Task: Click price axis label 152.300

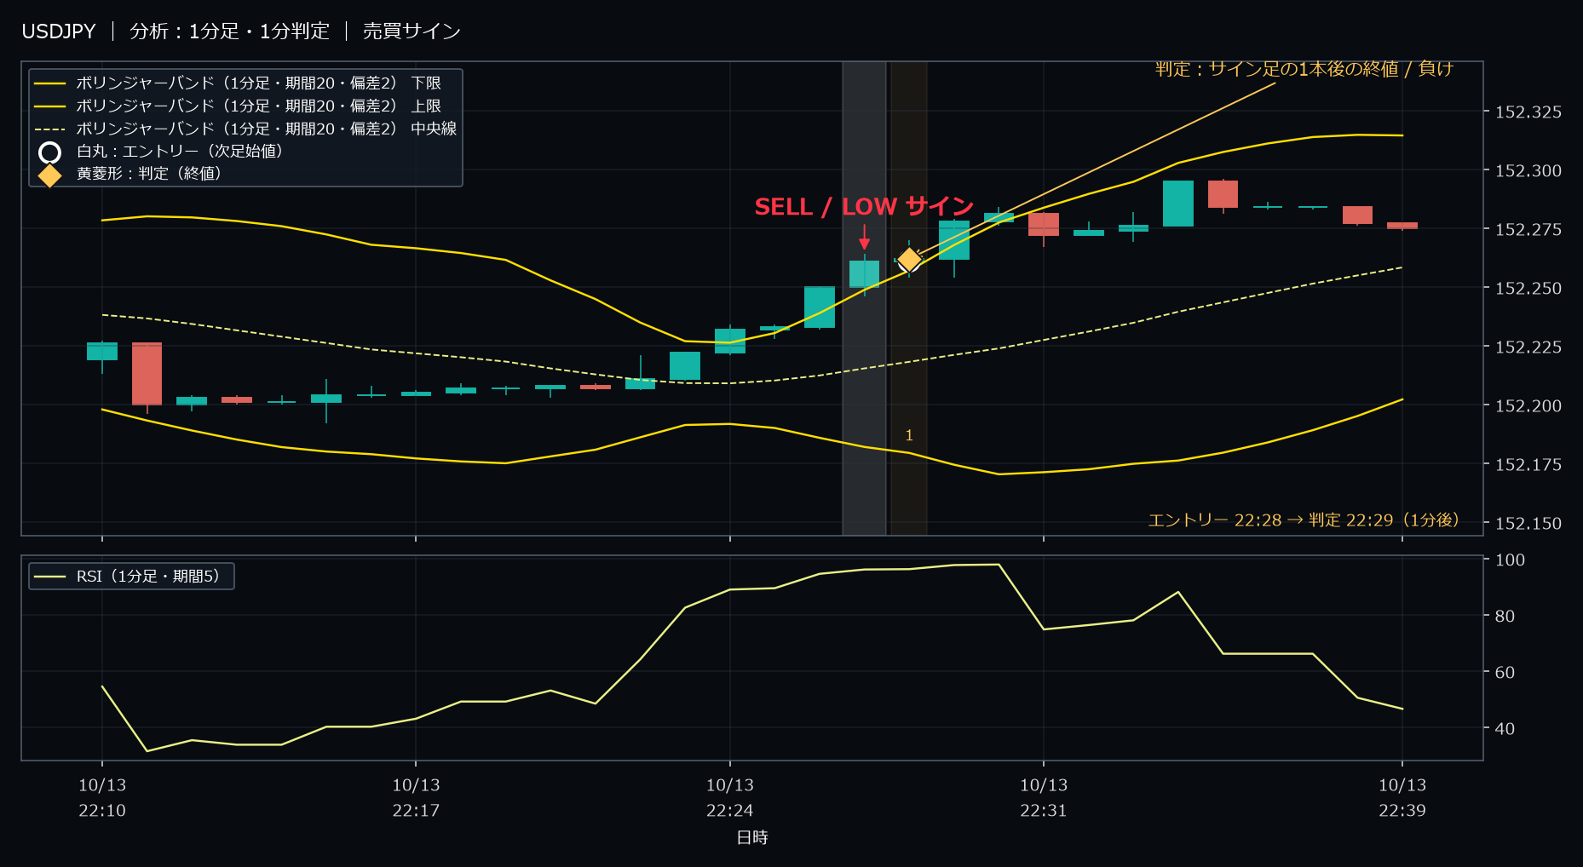Action: [1528, 171]
